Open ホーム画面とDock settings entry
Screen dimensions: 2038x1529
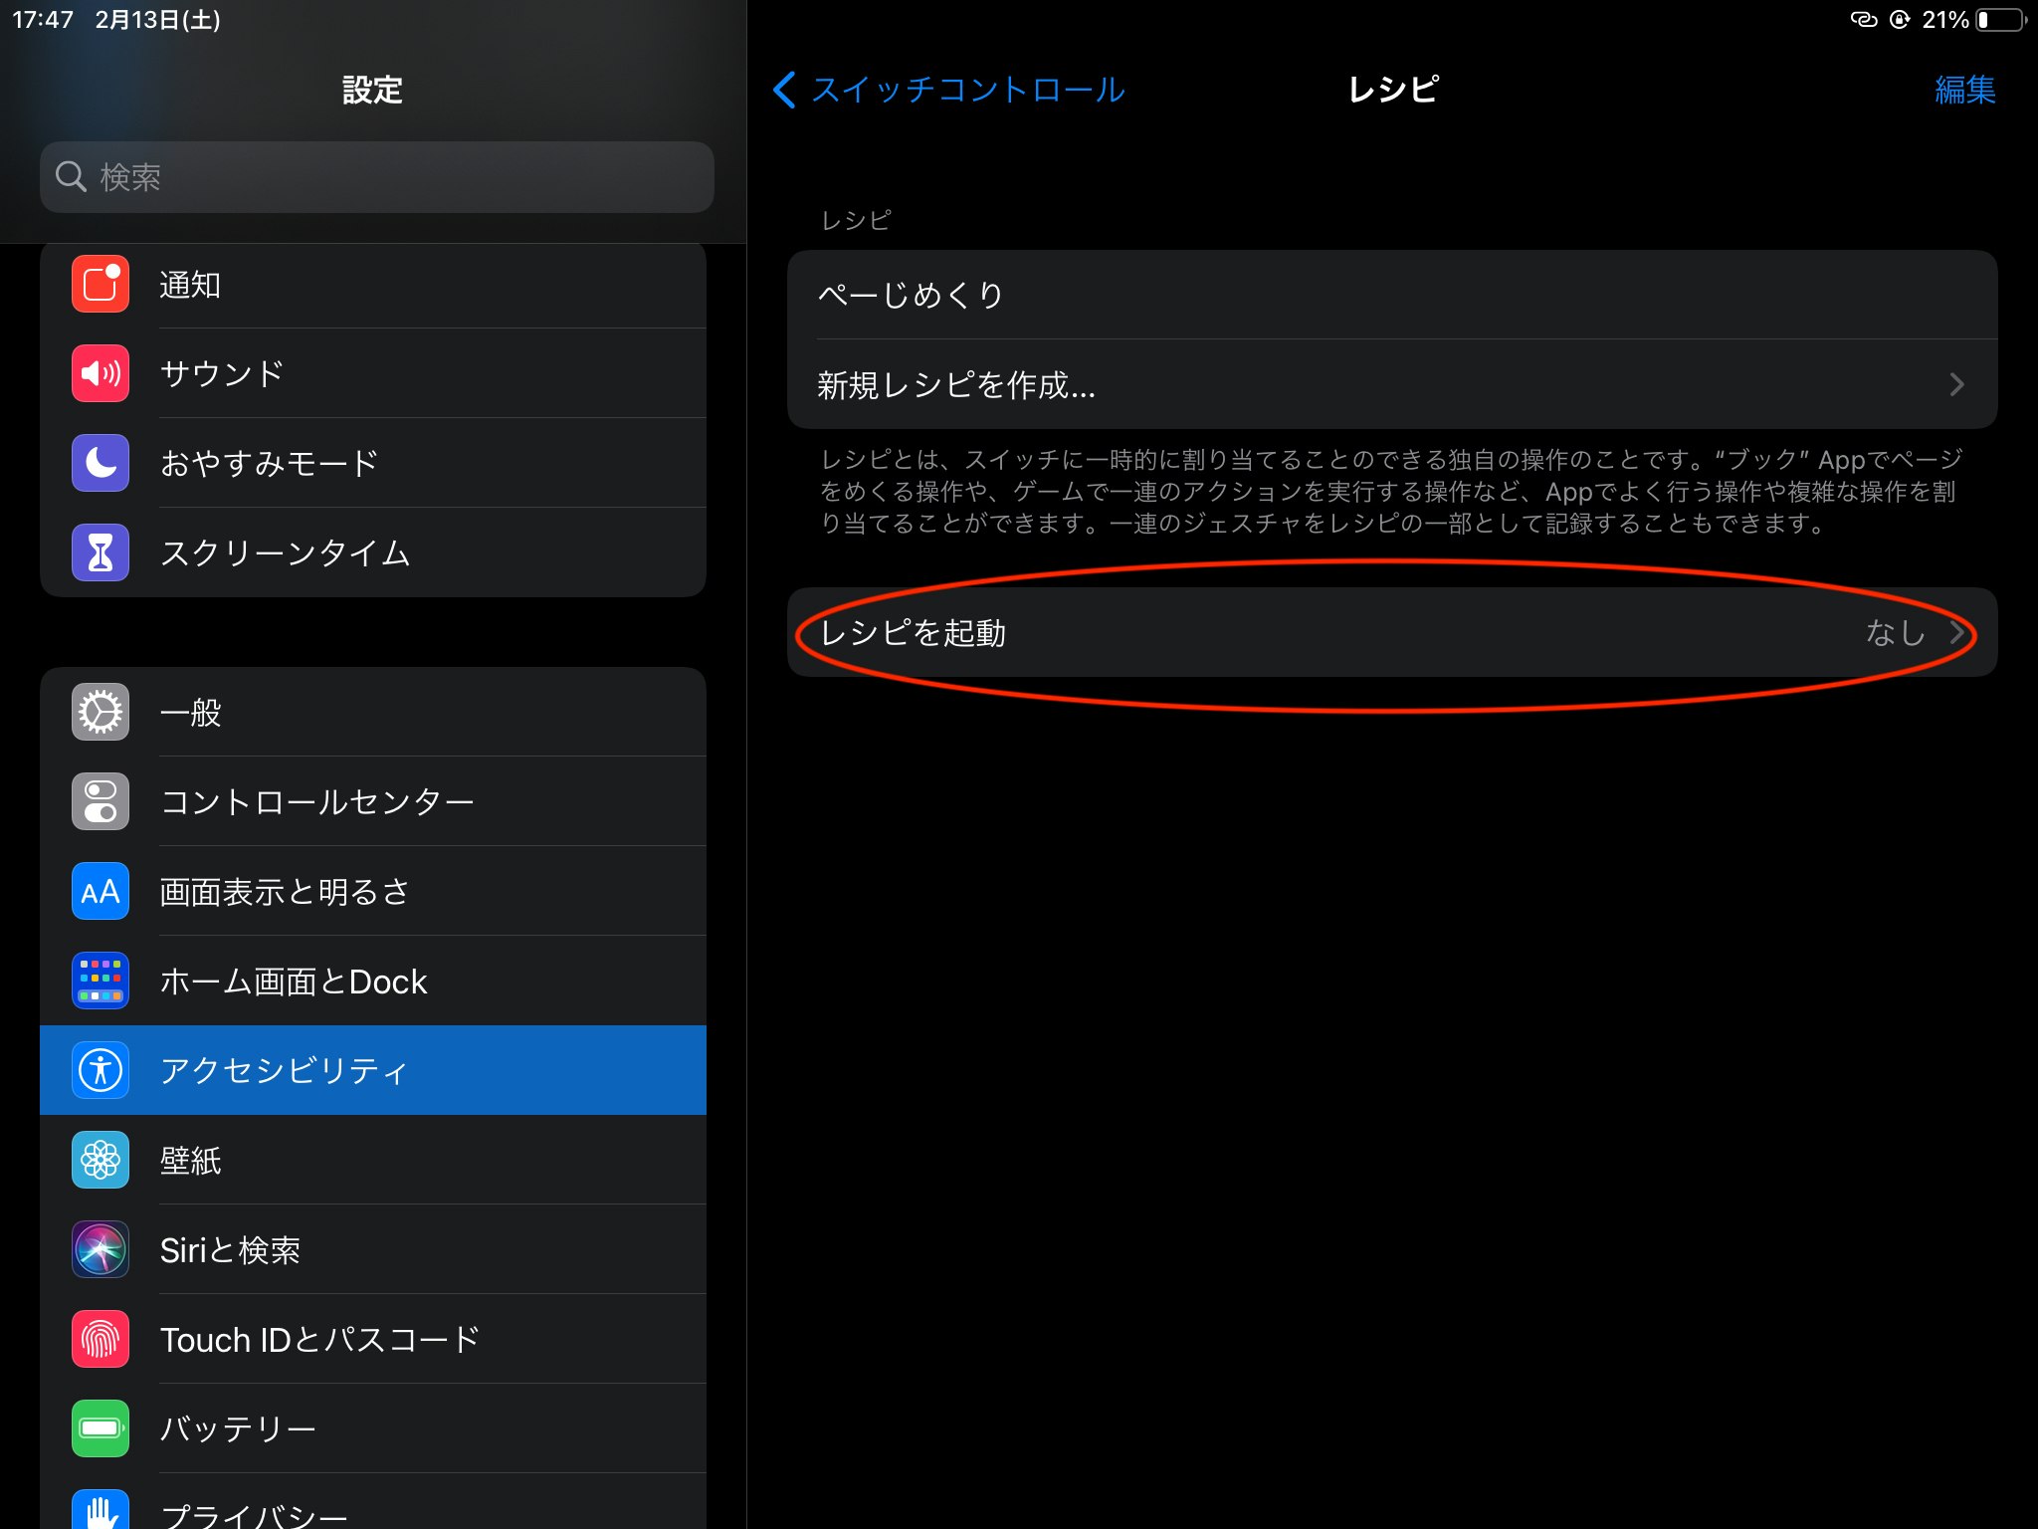pos(373,982)
